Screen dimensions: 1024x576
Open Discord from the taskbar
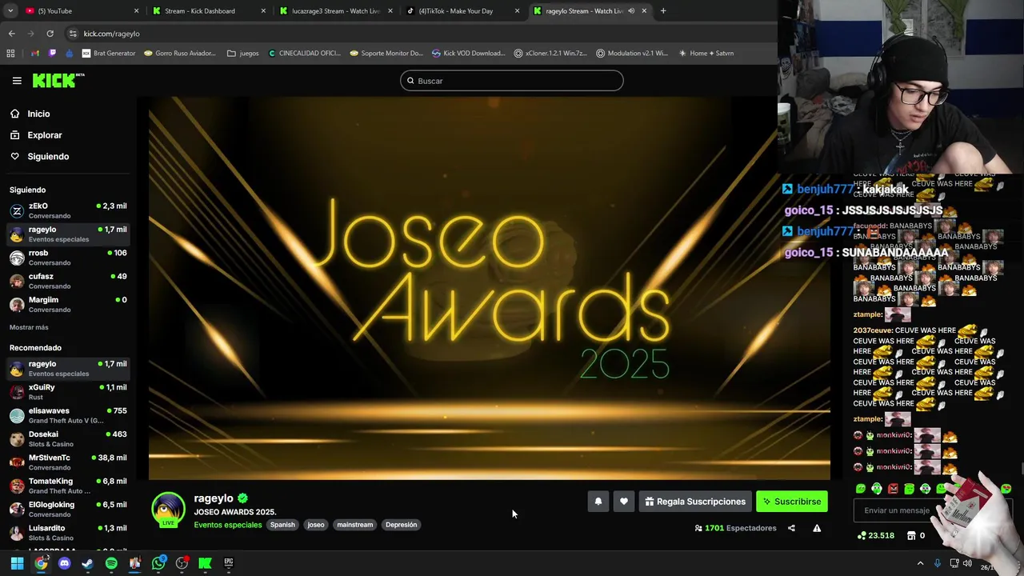tap(65, 563)
